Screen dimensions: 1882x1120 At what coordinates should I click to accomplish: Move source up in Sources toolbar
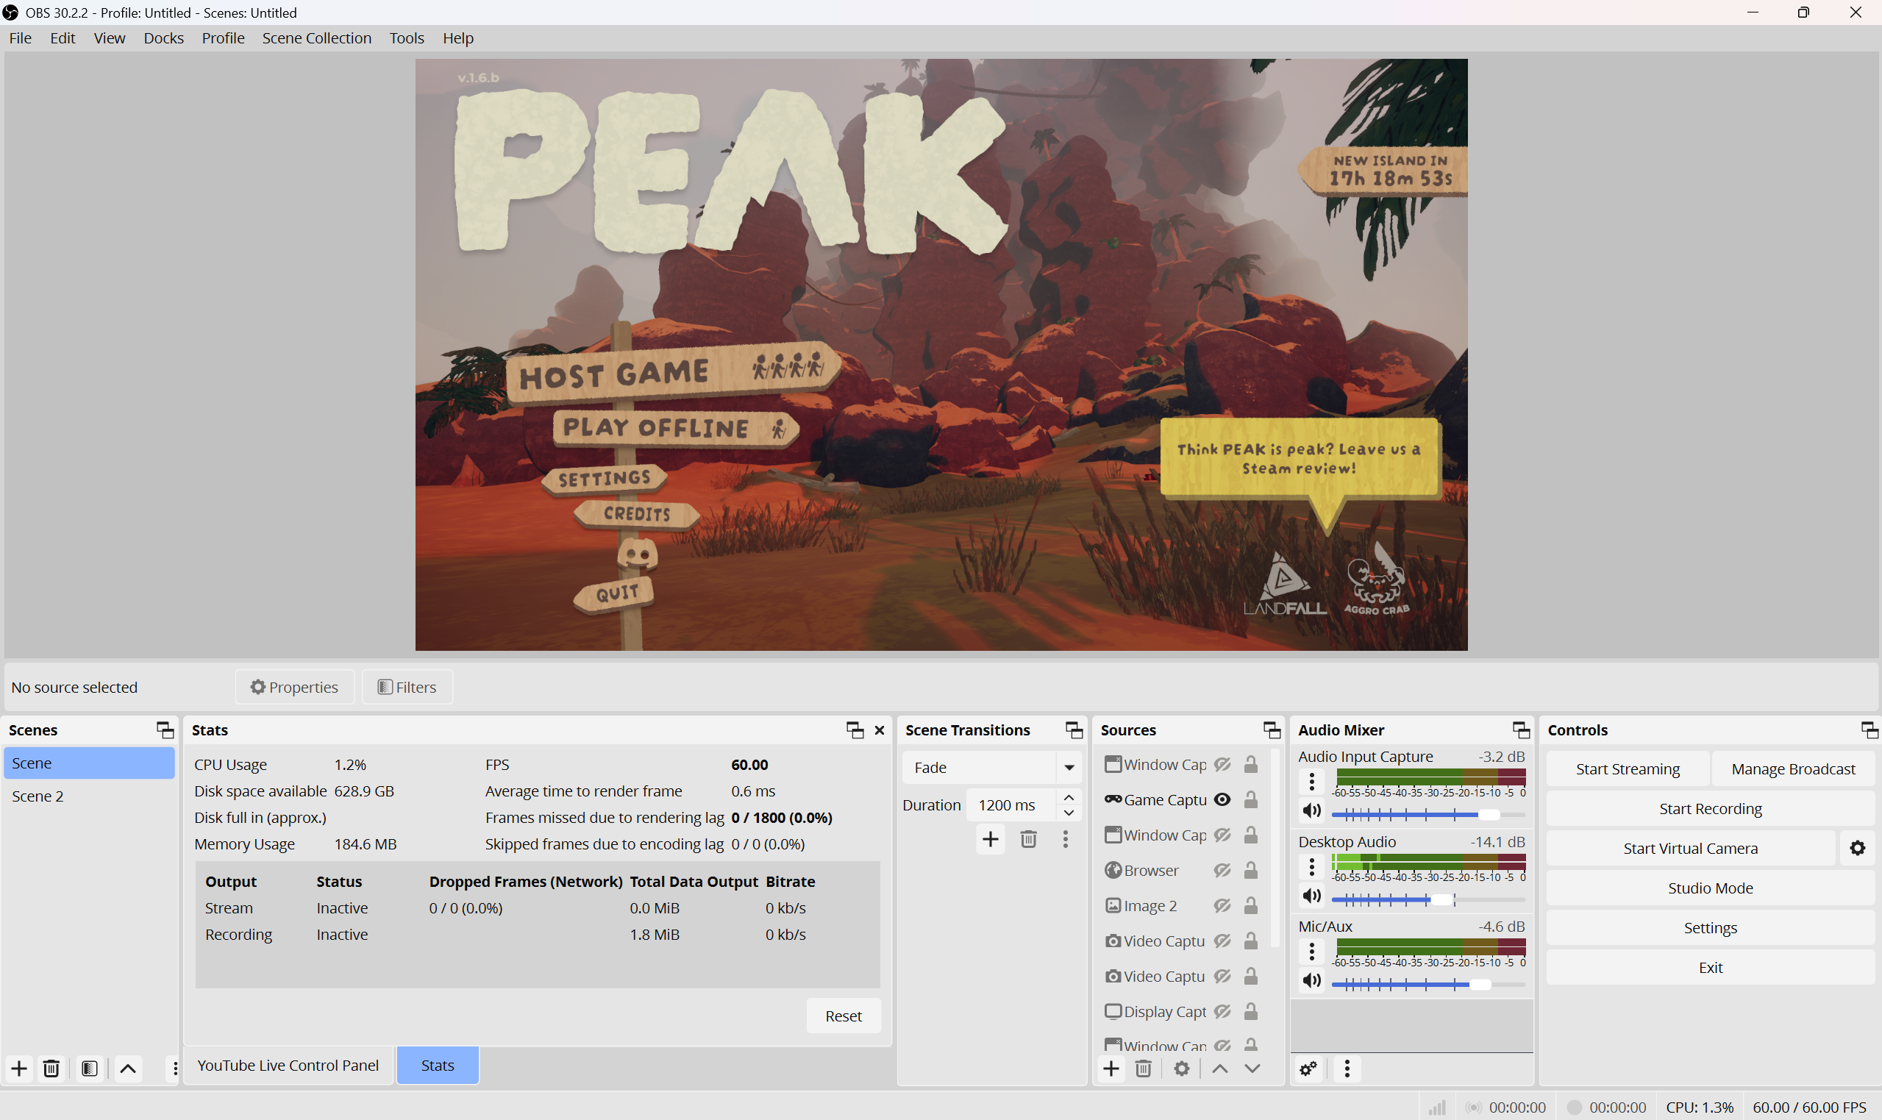pos(1219,1069)
